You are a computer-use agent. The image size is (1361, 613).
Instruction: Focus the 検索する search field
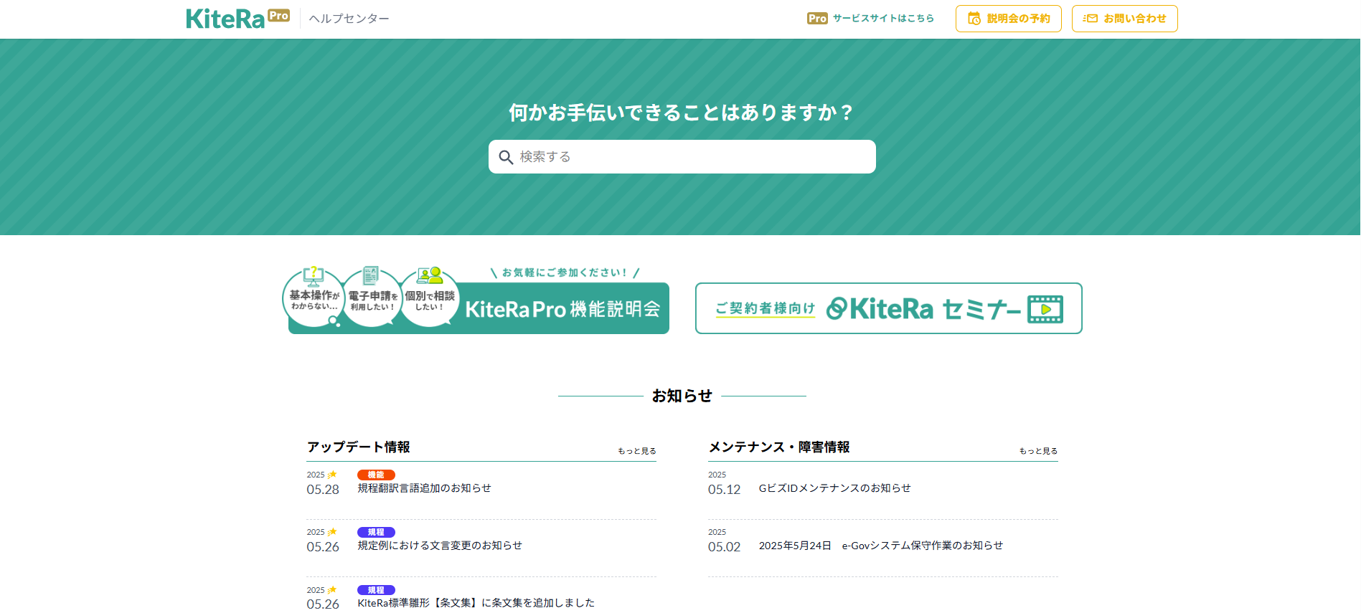tap(682, 156)
